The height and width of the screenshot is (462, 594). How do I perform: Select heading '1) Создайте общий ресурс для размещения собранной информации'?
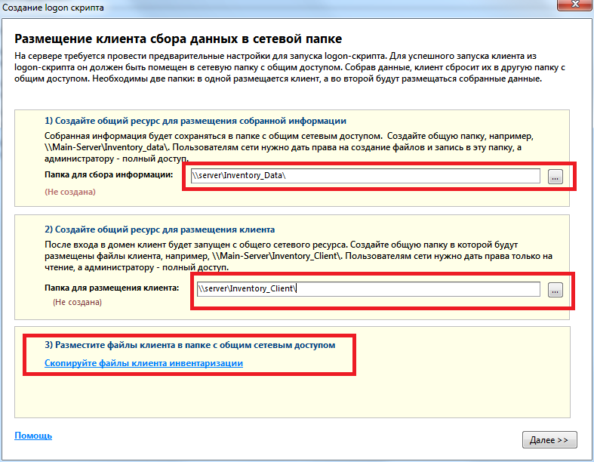[x=195, y=121]
